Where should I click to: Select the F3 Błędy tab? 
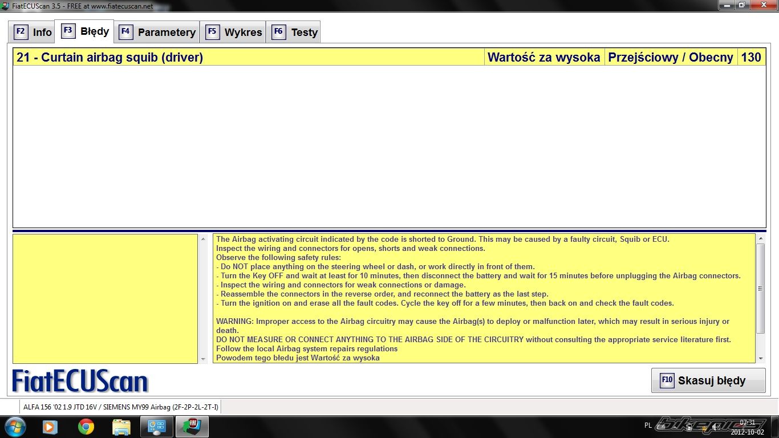pyautogui.click(x=86, y=31)
